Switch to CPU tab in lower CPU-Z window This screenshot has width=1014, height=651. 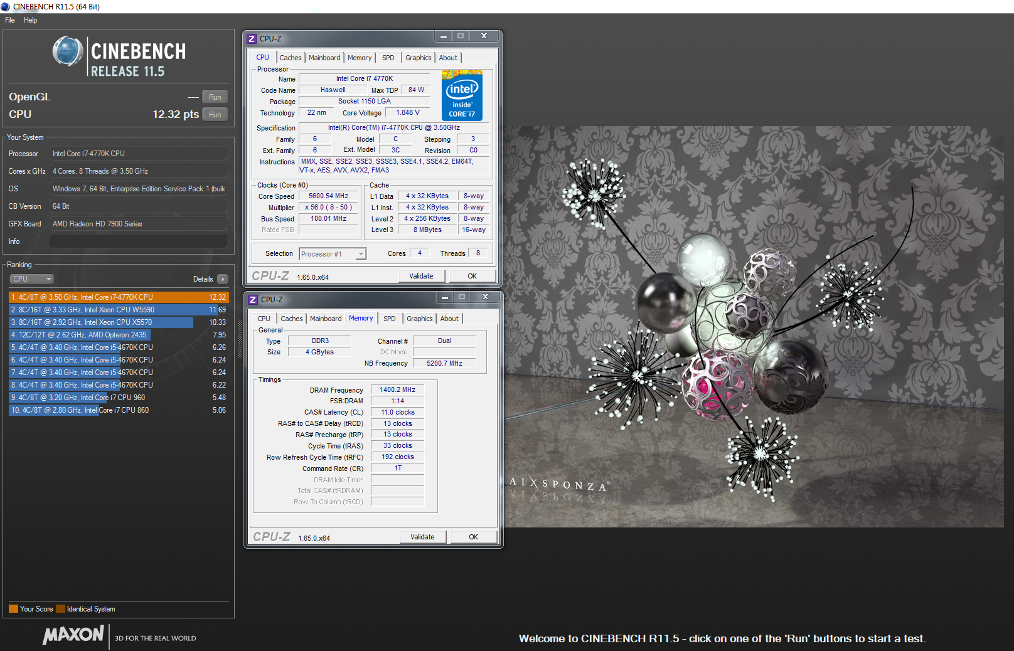264,319
